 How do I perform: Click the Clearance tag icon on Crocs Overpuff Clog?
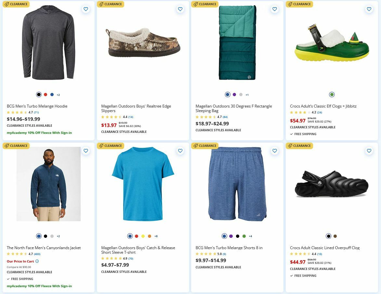(290, 146)
